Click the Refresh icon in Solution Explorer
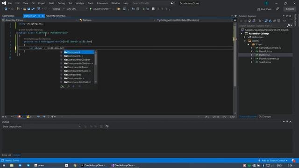Screen dimensions: 299x168 270,21
